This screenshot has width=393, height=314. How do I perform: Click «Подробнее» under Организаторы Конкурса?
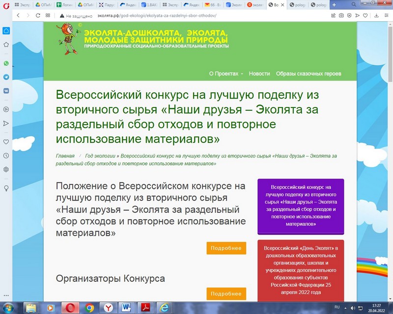point(226,294)
